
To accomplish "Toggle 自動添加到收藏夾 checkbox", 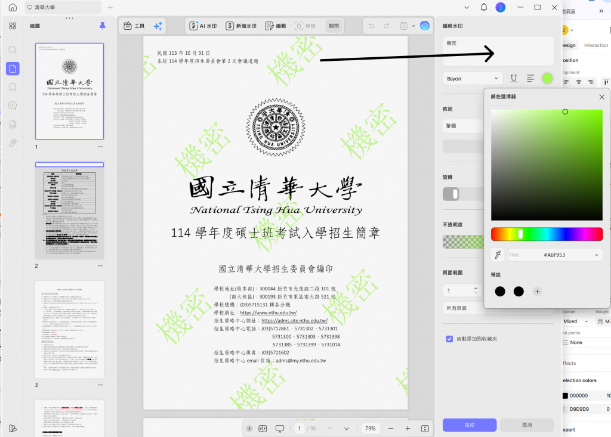I will click(x=449, y=339).
